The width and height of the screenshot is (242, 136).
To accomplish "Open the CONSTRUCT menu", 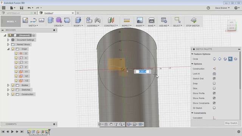I will (x=111, y=26).
